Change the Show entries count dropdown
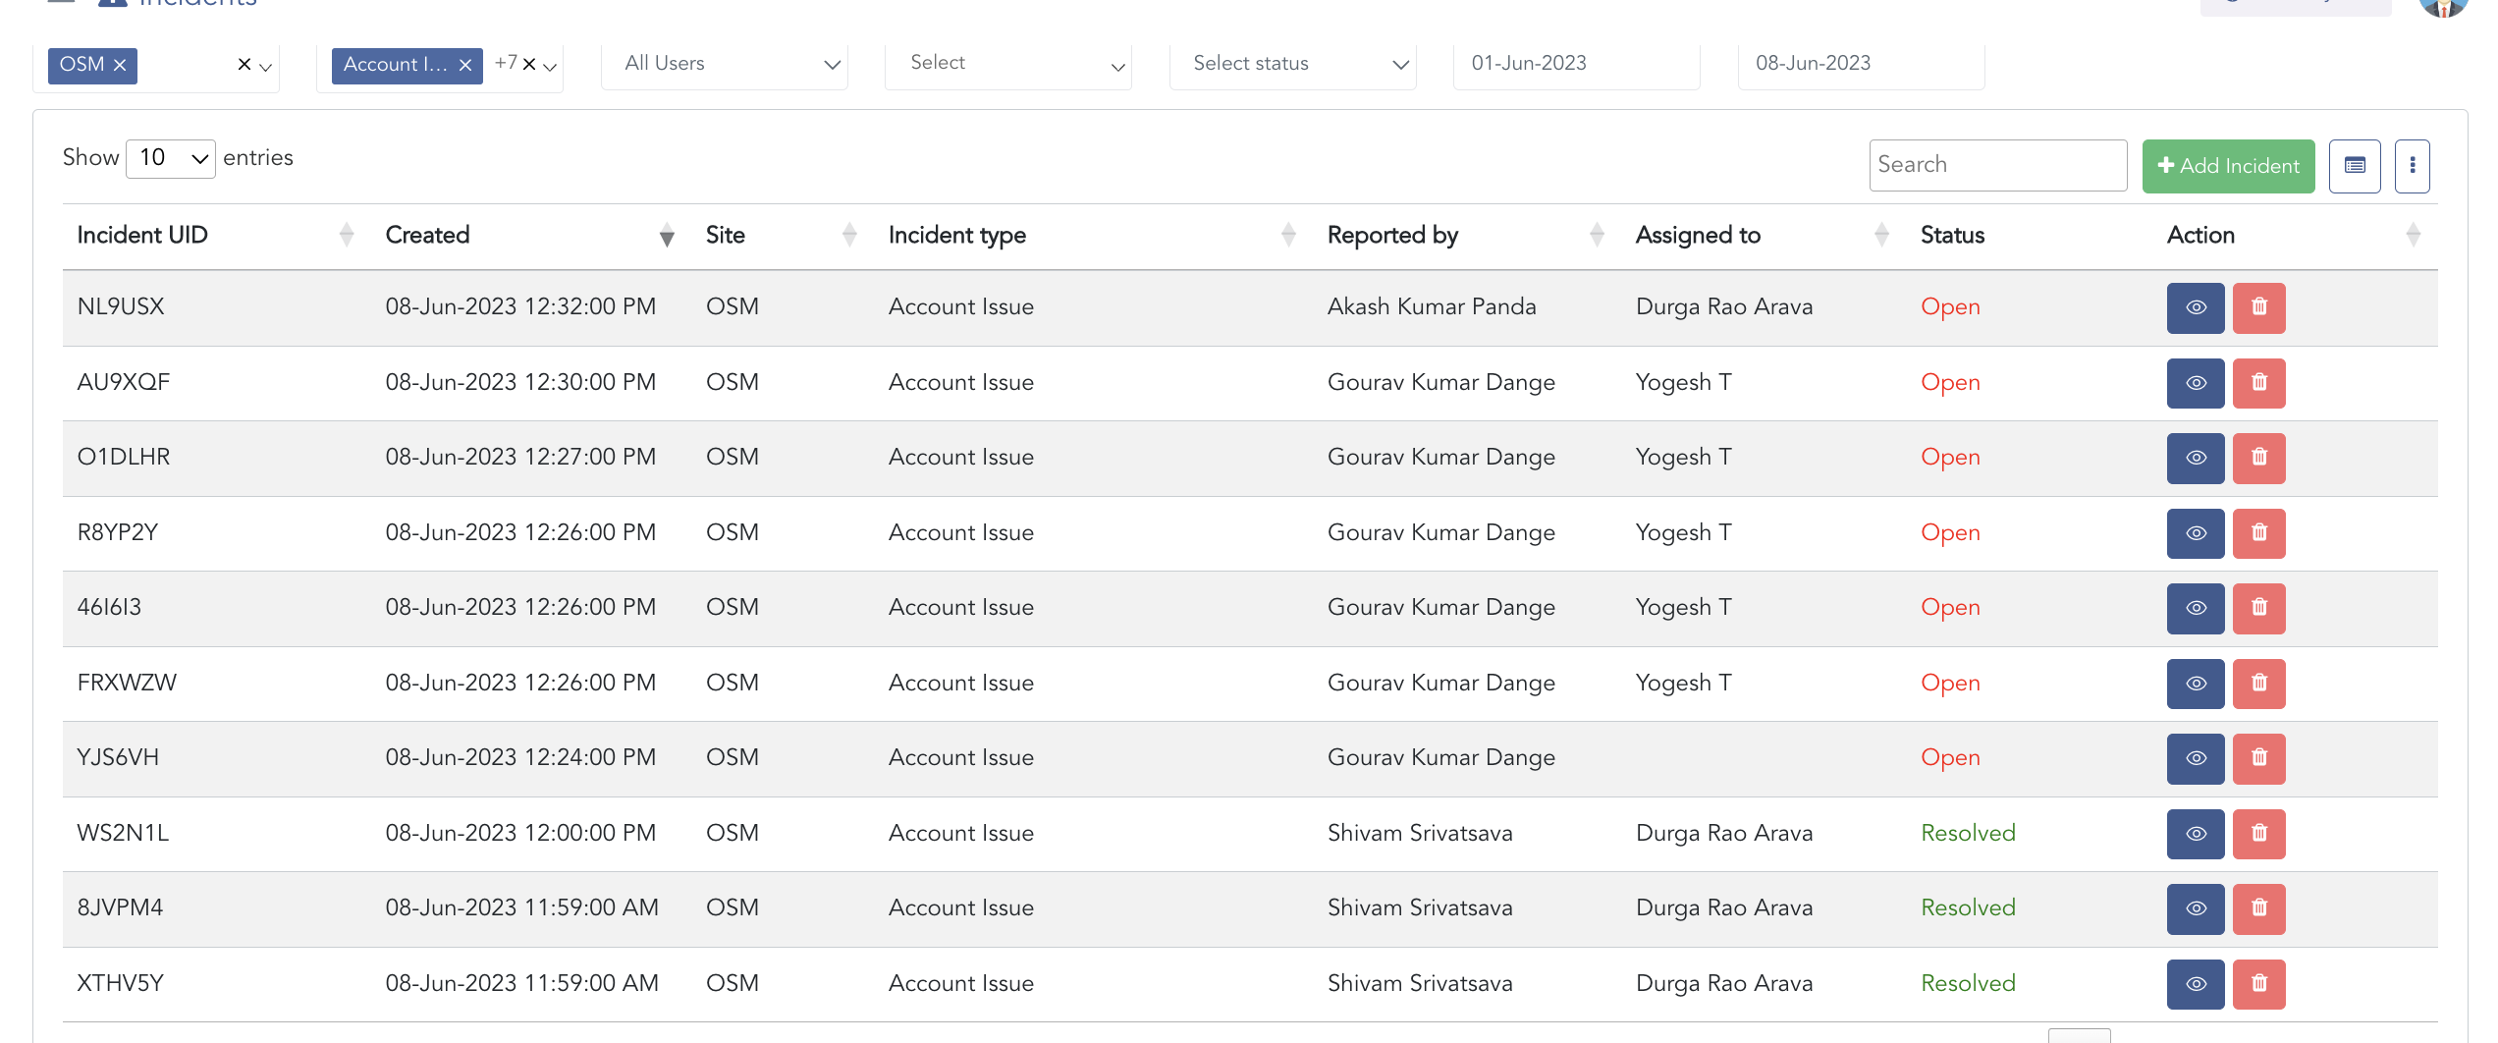 [171, 158]
